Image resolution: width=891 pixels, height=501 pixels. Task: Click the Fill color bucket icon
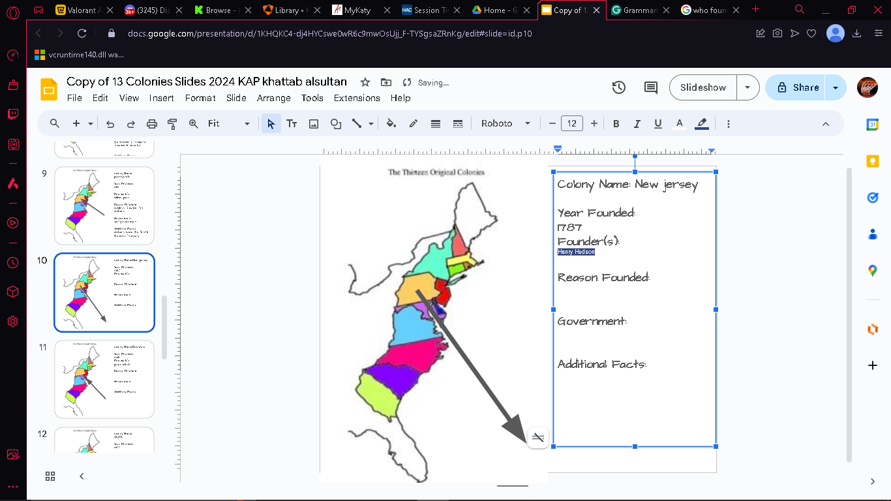[391, 123]
